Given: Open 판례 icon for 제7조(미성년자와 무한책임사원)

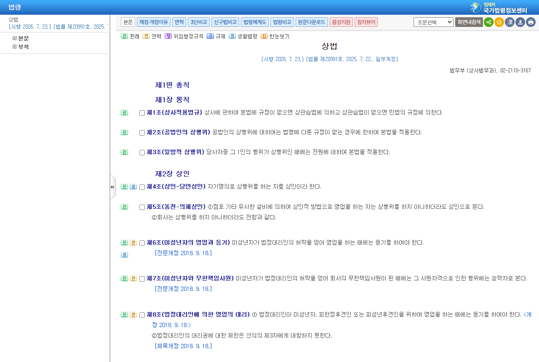Looking at the screenshot, I should (x=124, y=278).
